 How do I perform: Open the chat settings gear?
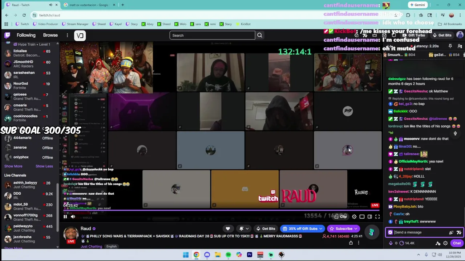pyautogui.click(x=445, y=243)
